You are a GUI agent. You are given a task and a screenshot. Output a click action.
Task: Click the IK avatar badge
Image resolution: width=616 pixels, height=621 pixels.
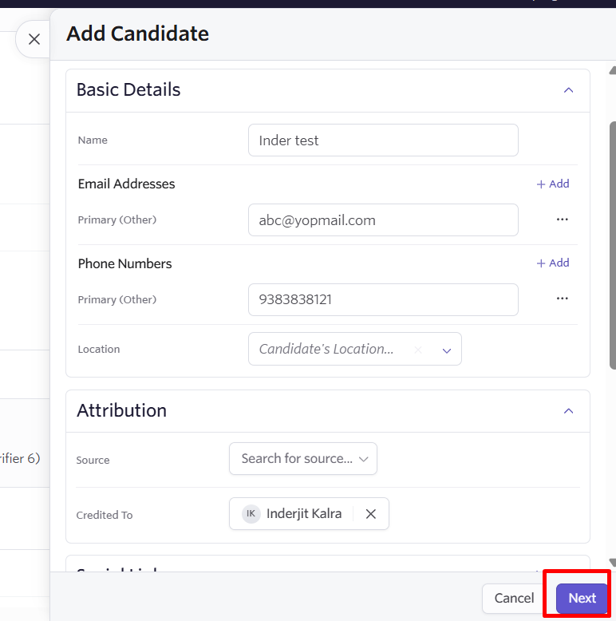point(251,514)
